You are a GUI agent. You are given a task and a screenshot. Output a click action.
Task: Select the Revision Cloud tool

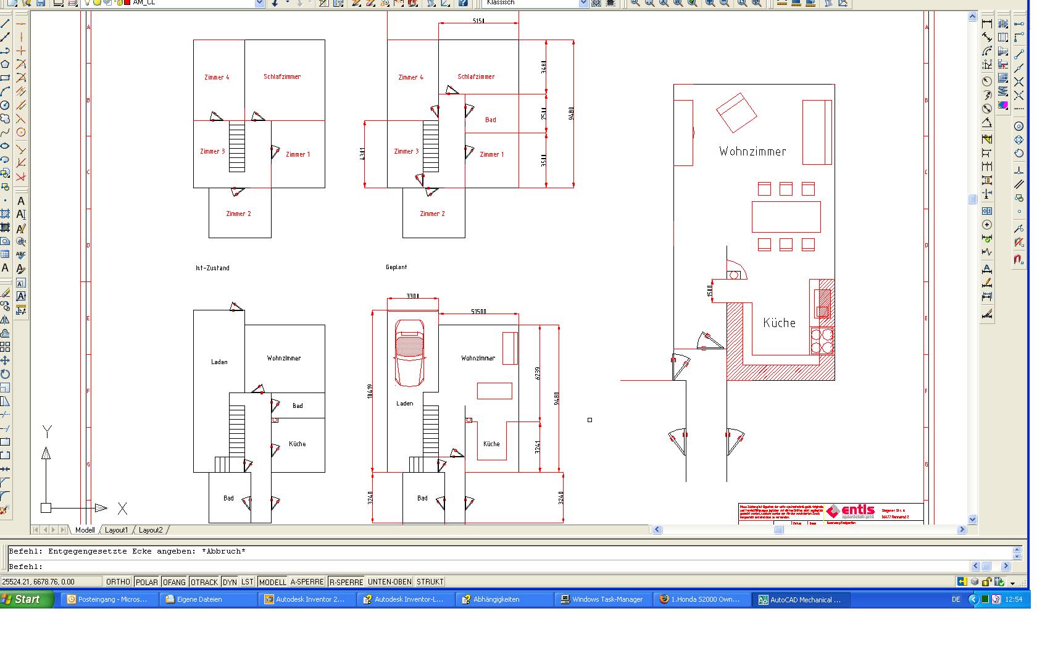pos(5,118)
